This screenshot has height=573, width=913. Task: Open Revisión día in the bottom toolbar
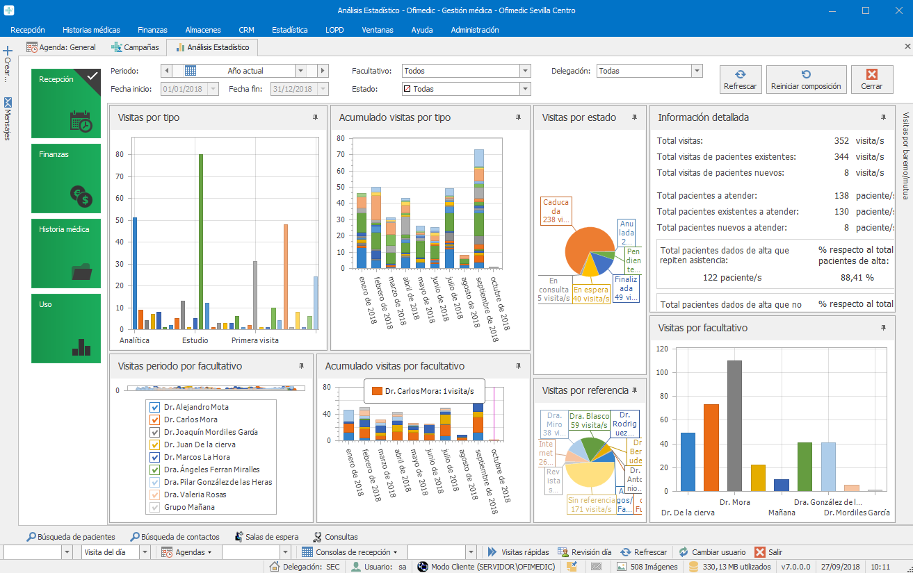(x=584, y=552)
